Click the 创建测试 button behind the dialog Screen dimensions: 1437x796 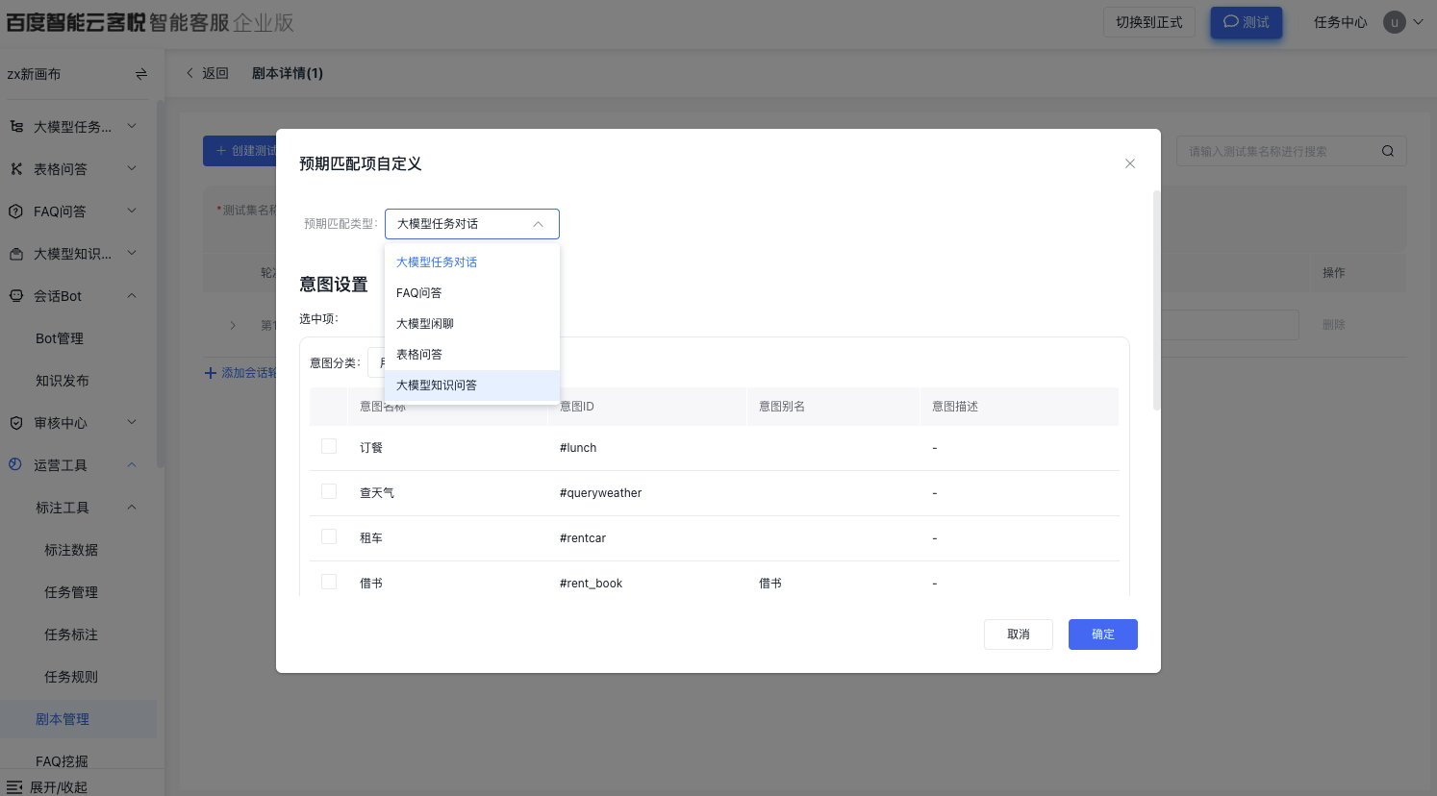(x=240, y=151)
